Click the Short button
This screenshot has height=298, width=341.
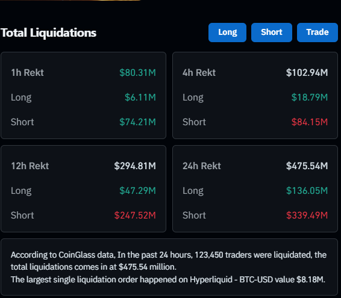click(271, 33)
